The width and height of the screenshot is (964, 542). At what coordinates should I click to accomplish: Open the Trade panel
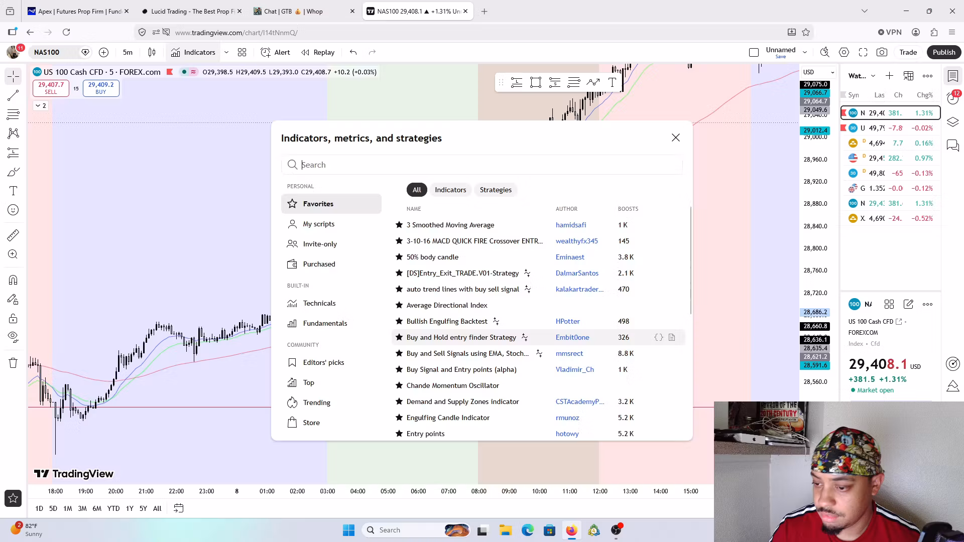[x=908, y=52]
